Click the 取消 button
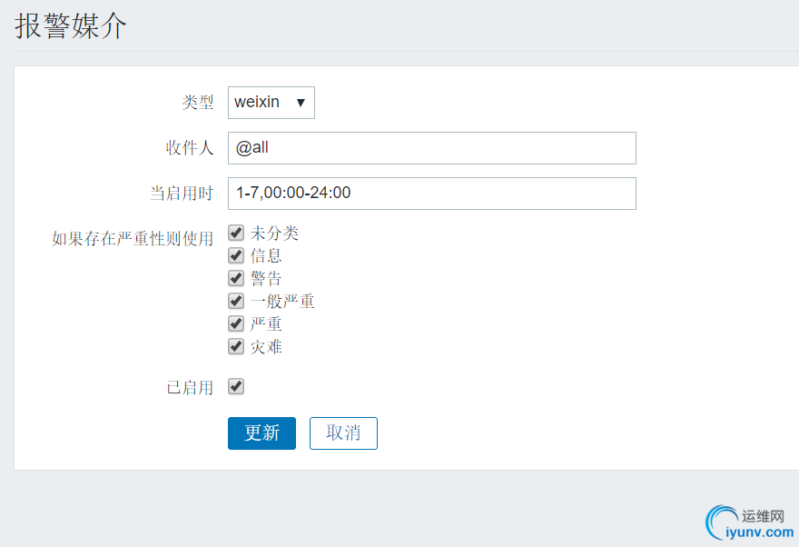The height and width of the screenshot is (547, 799). (x=343, y=433)
